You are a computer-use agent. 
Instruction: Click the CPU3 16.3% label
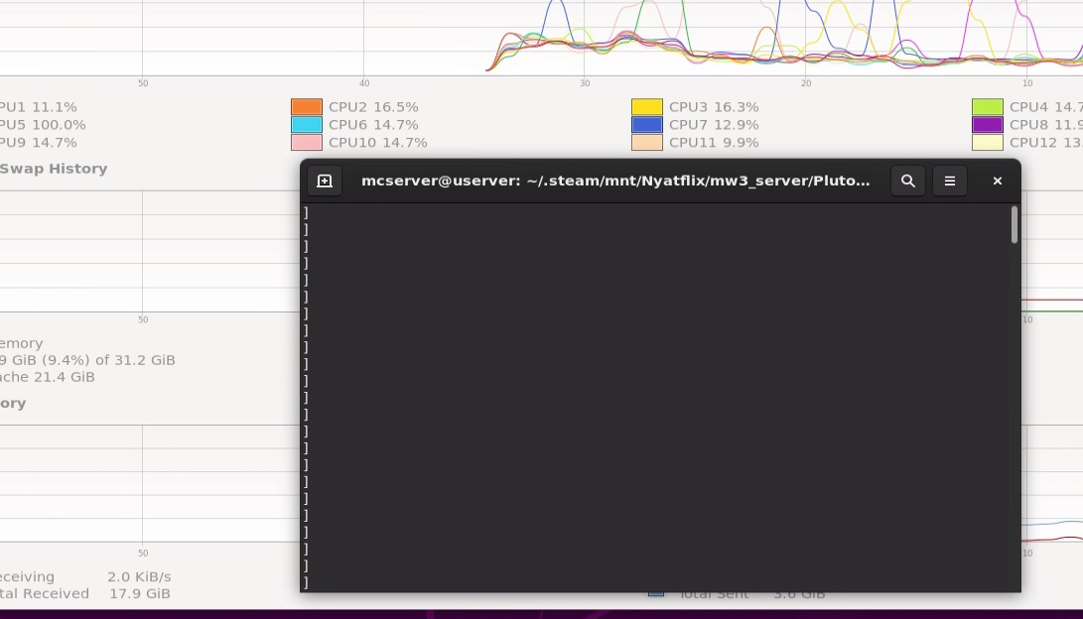click(x=714, y=107)
